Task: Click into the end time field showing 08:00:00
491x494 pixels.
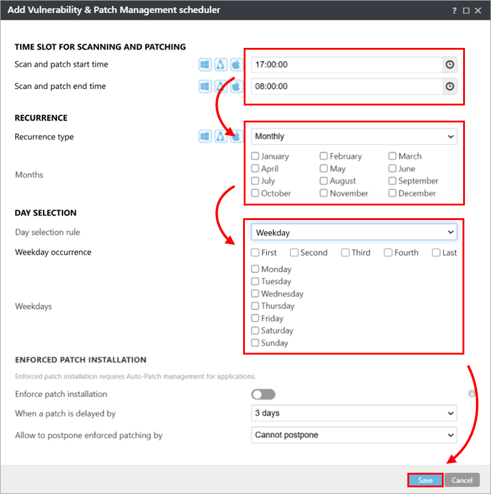Action: point(346,87)
